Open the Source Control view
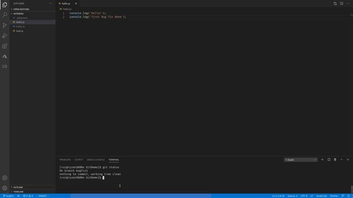The width and height of the screenshot is (353, 198). (4, 25)
